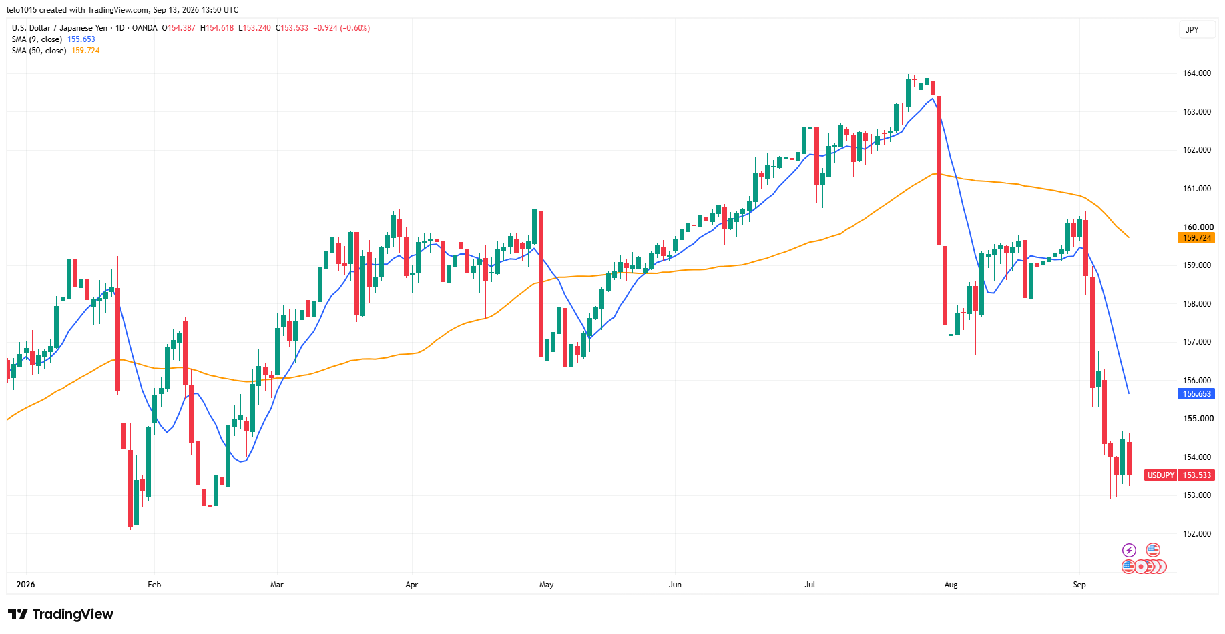
Task: Click the Feb label on the time axis
Action: [x=154, y=585]
